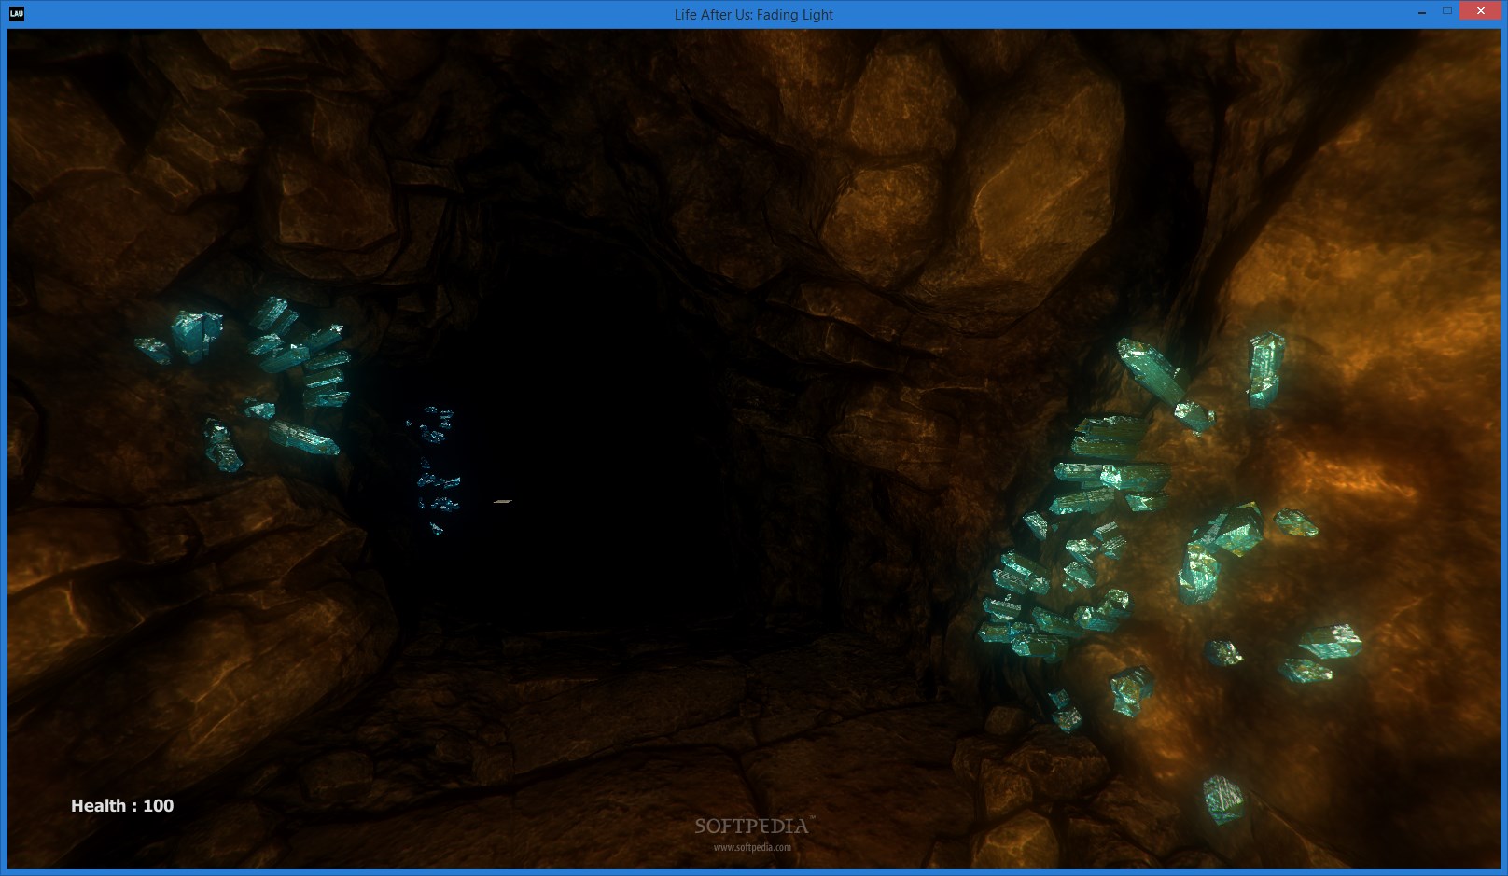Image resolution: width=1508 pixels, height=876 pixels.
Task: Click the LAU app icon in title bar
Action: (16, 14)
